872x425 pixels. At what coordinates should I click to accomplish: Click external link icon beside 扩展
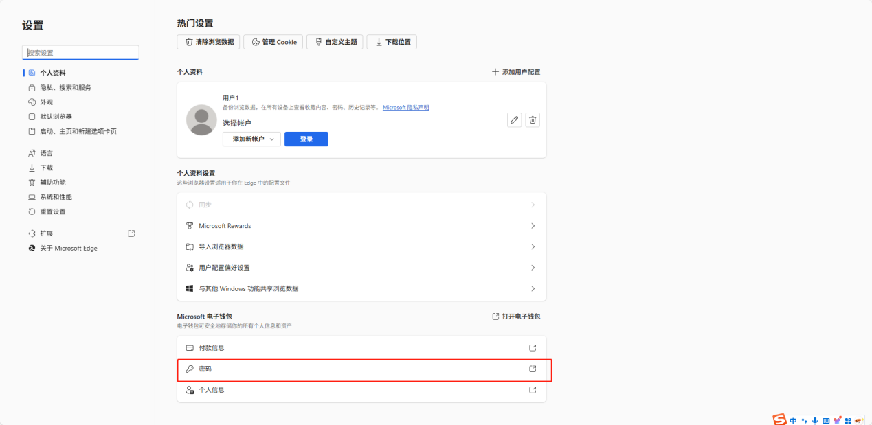tap(131, 233)
